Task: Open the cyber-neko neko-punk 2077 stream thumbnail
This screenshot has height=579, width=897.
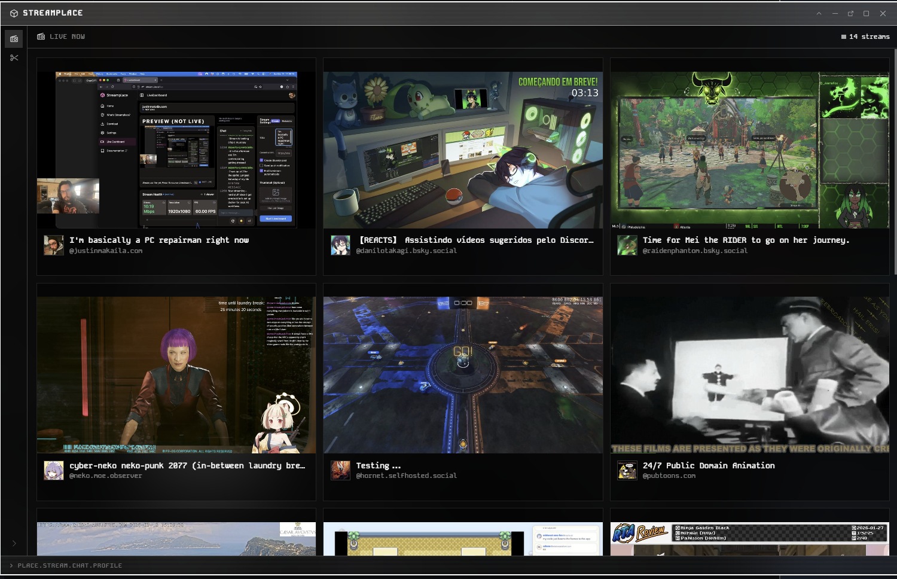Action: click(x=176, y=375)
